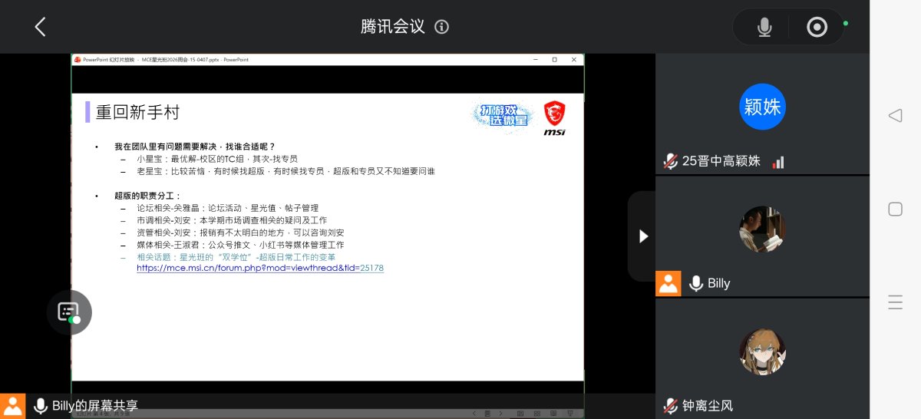Tap the circular record icon in top bar

[817, 28]
